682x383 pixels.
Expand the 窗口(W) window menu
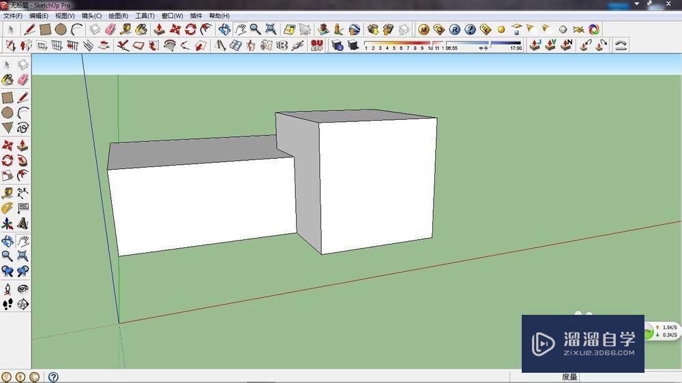tap(172, 16)
